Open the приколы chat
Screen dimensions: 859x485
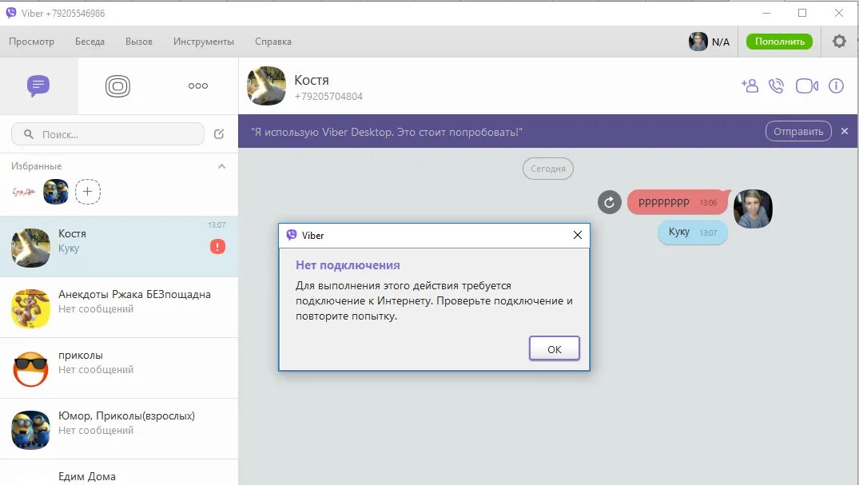click(119, 368)
